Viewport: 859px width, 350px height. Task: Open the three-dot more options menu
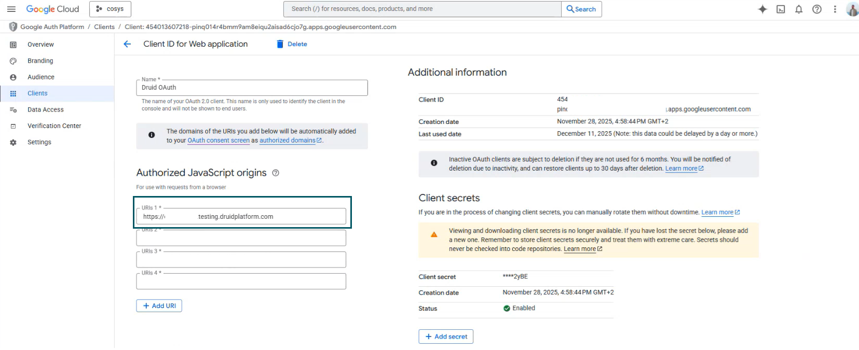point(835,9)
